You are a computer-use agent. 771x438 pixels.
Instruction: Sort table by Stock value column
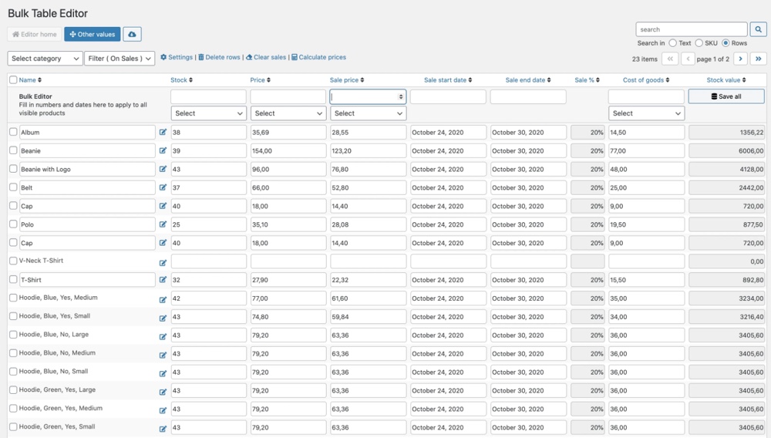coord(726,79)
